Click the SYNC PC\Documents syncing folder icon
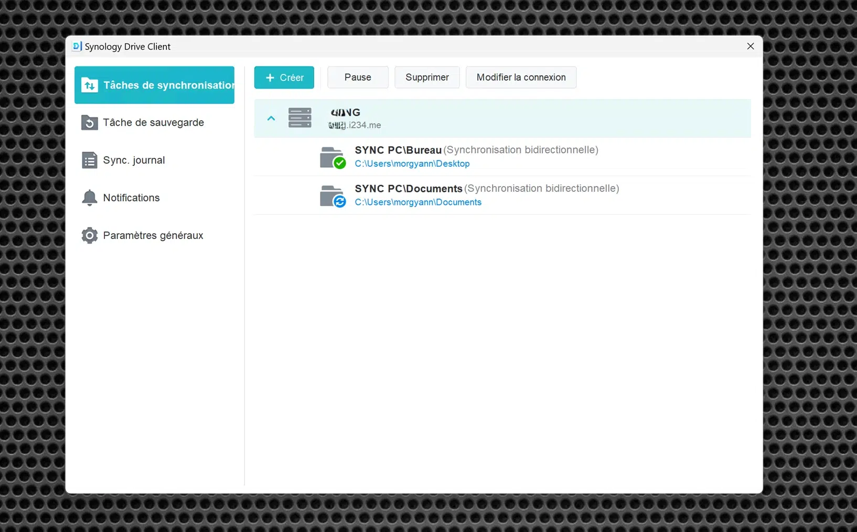The width and height of the screenshot is (857, 532). coord(333,197)
